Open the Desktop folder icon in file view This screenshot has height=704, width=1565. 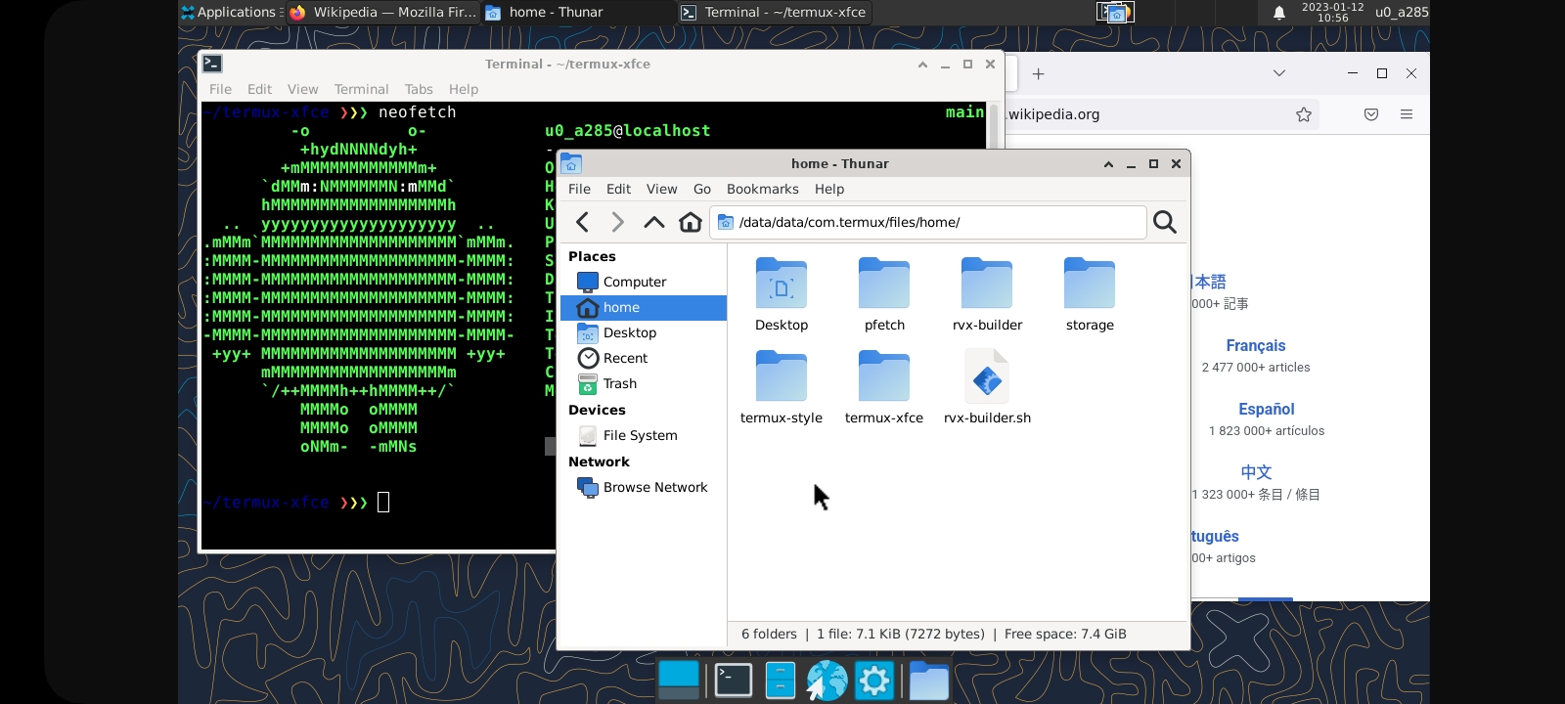click(x=782, y=294)
